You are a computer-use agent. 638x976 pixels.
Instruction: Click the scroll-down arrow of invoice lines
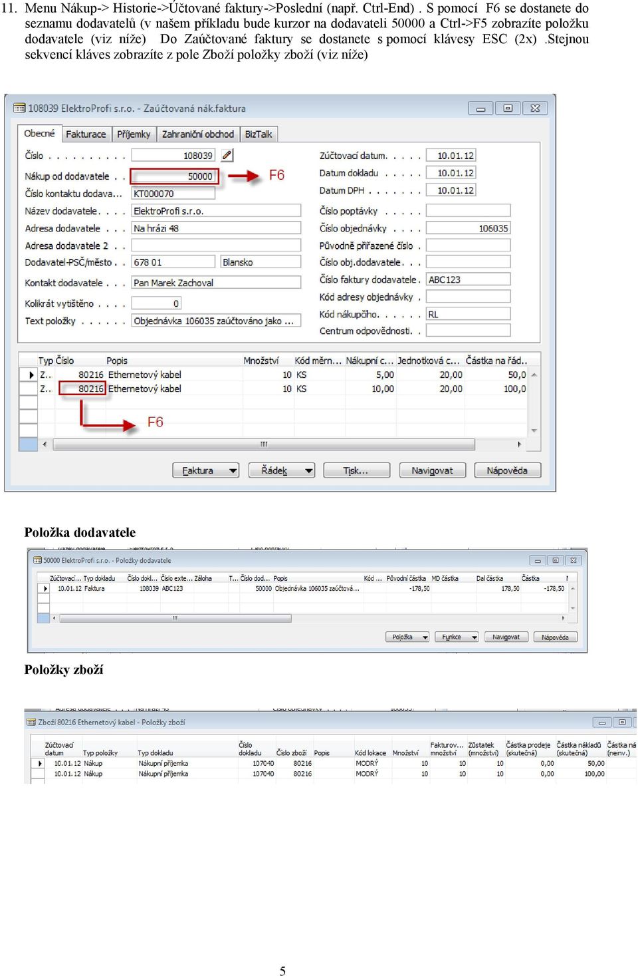(x=534, y=430)
